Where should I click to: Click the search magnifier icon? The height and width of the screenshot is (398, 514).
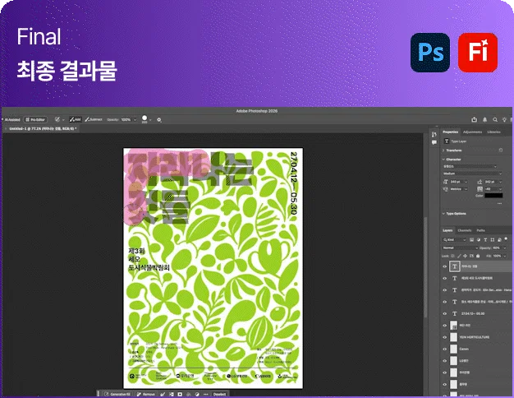(x=495, y=120)
